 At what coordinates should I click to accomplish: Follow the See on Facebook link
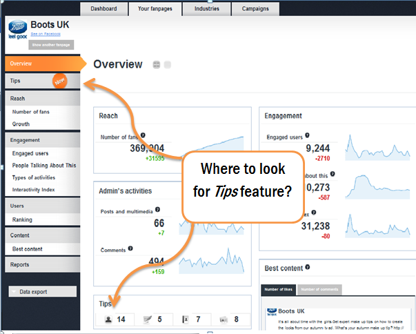[x=45, y=33]
